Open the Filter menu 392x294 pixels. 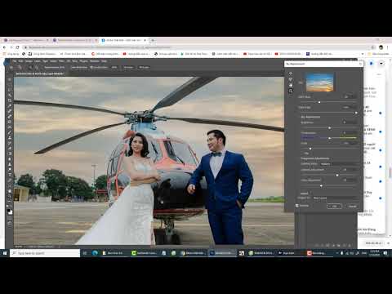[62, 61]
